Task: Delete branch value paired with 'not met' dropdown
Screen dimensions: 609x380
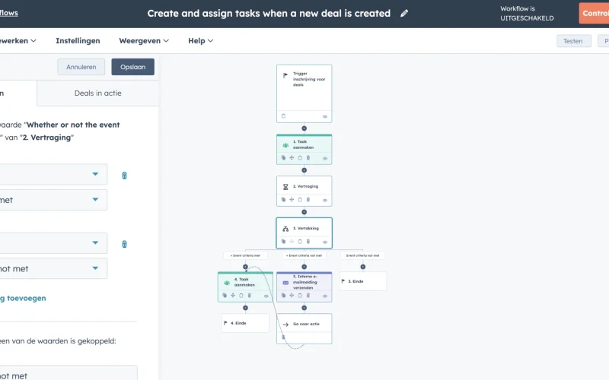Action: click(x=124, y=244)
